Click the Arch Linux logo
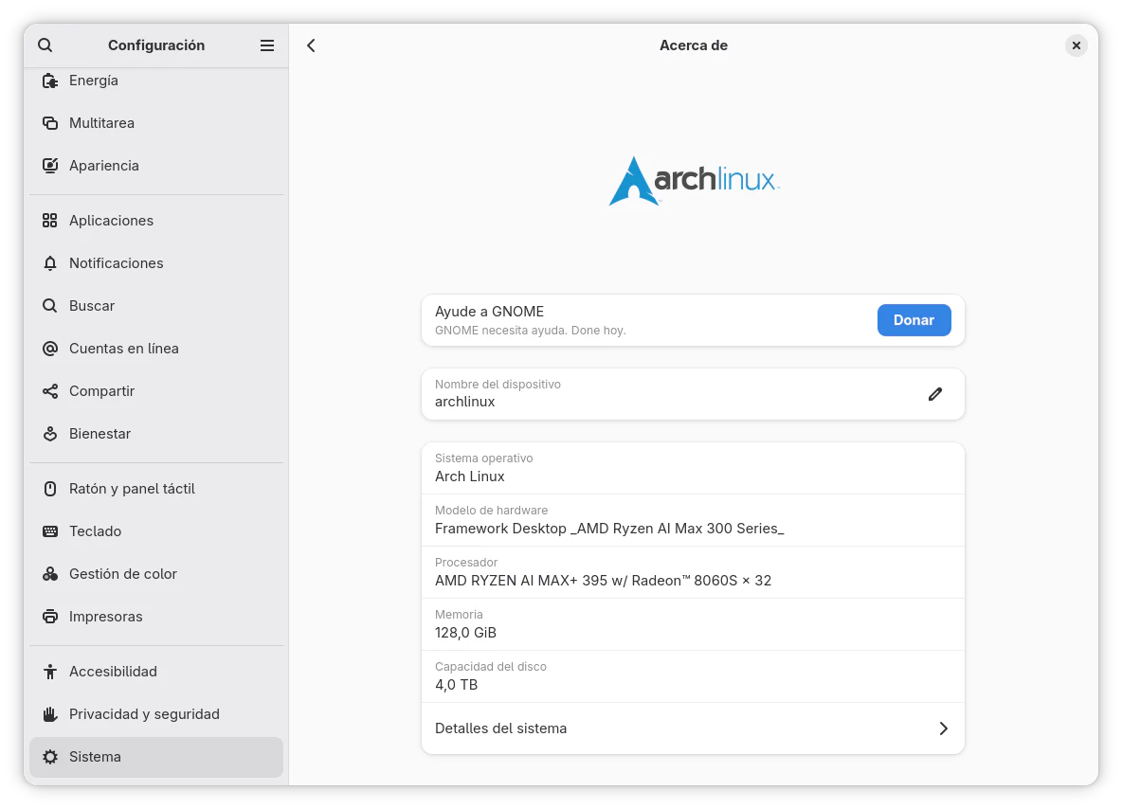Viewport: 1122px width, 809px height. (x=693, y=181)
